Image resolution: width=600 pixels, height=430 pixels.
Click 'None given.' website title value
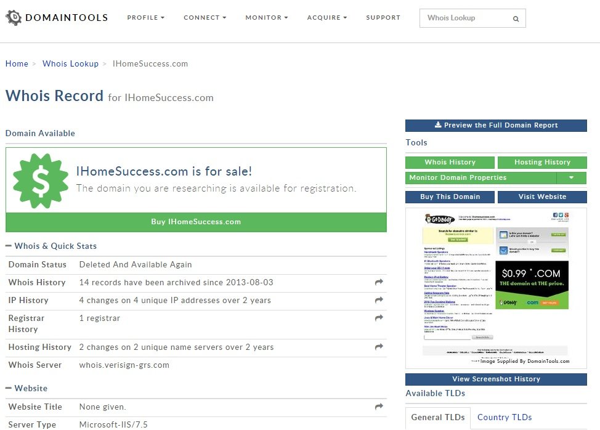click(102, 407)
